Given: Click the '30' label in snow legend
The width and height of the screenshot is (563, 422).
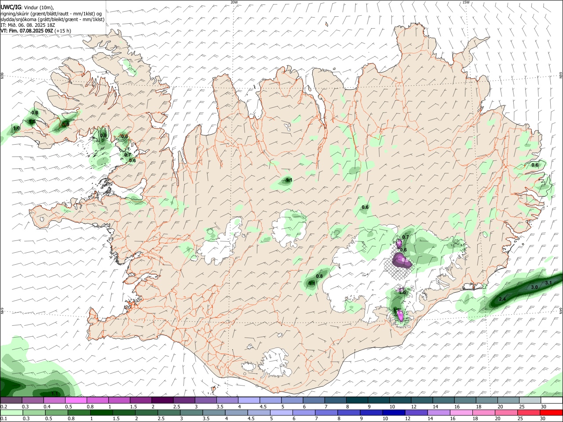Looking at the screenshot, I should [543, 407].
